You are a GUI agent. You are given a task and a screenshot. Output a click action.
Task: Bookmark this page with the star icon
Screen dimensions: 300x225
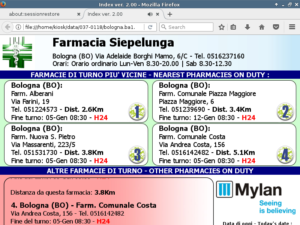pyautogui.click(x=222, y=27)
